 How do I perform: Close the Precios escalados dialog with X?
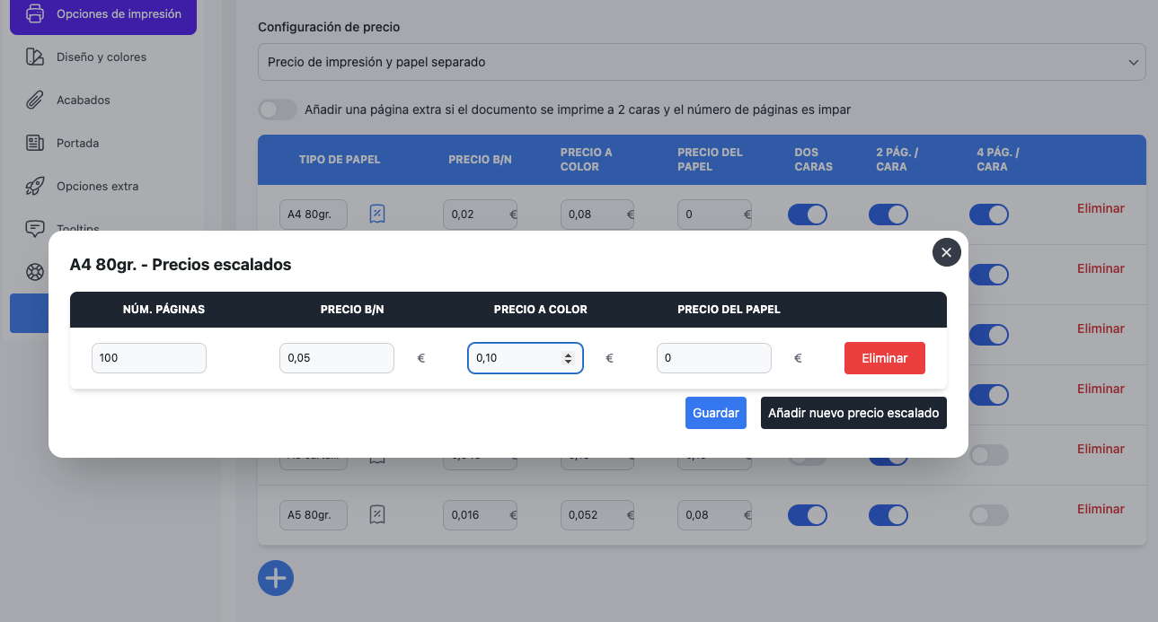pos(946,252)
